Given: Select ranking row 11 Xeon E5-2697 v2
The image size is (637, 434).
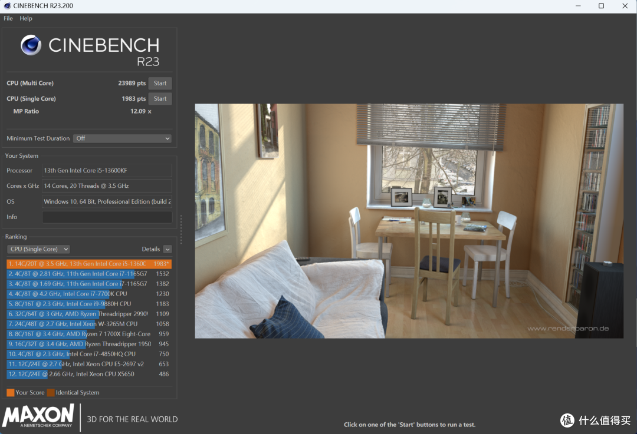Looking at the screenshot, I should click(89, 364).
